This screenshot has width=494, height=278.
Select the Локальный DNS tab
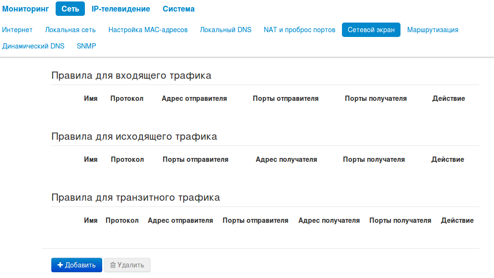225,30
